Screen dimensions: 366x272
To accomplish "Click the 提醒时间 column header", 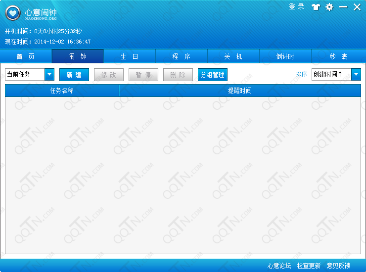I will coord(240,91).
